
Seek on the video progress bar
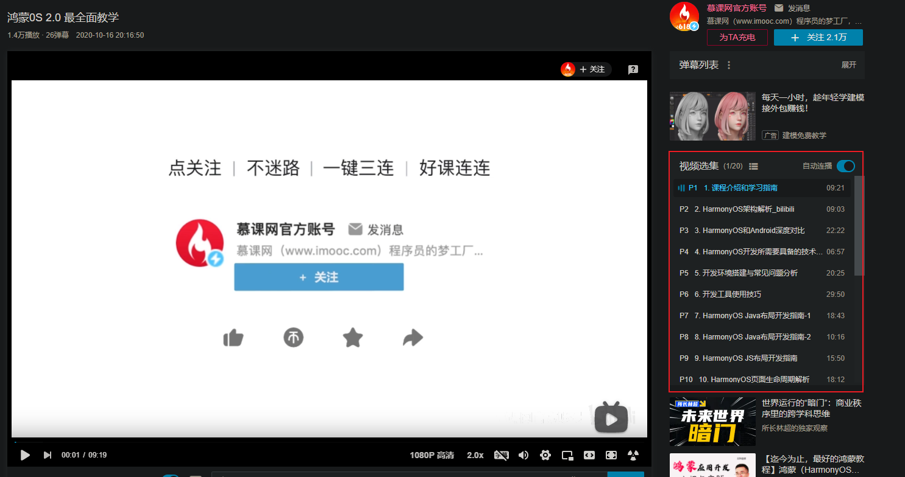[x=329, y=442]
